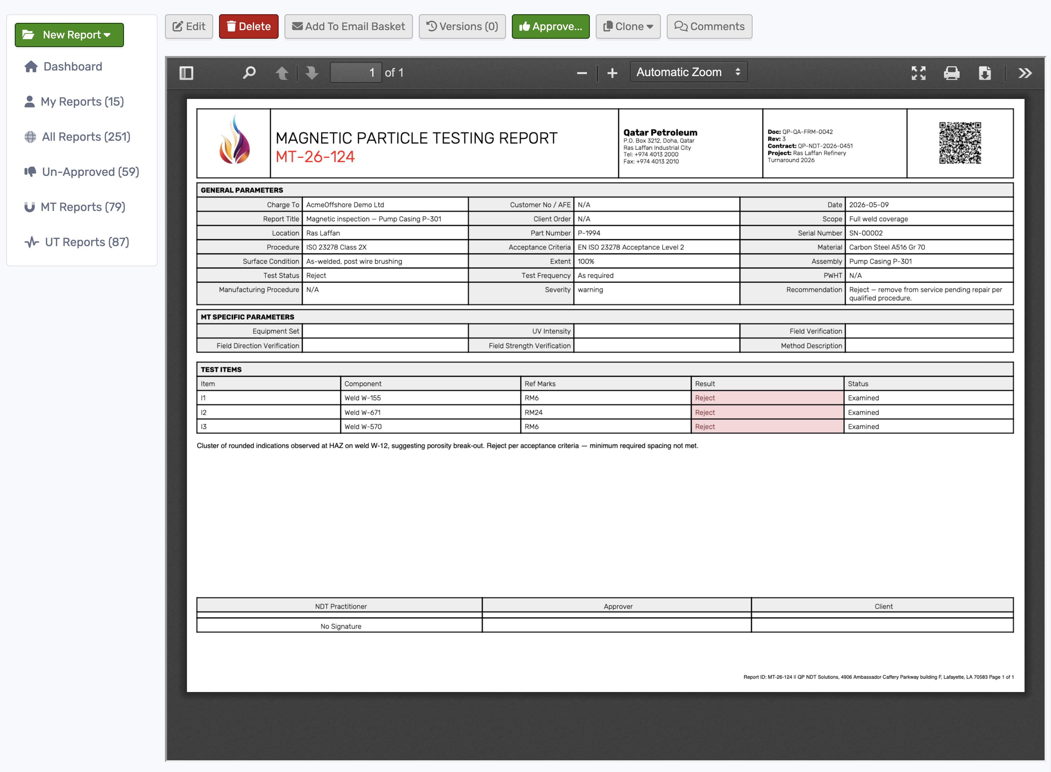Zoom out with minus icon

tap(582, 73)
